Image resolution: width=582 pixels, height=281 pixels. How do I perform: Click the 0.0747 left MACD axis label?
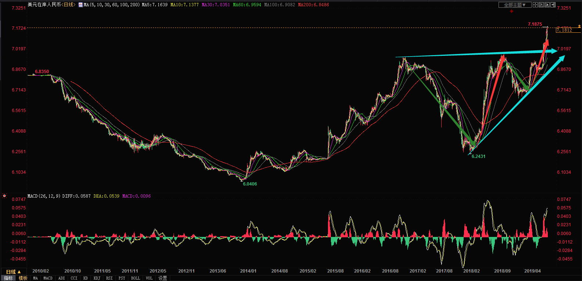tap(19, 199)
